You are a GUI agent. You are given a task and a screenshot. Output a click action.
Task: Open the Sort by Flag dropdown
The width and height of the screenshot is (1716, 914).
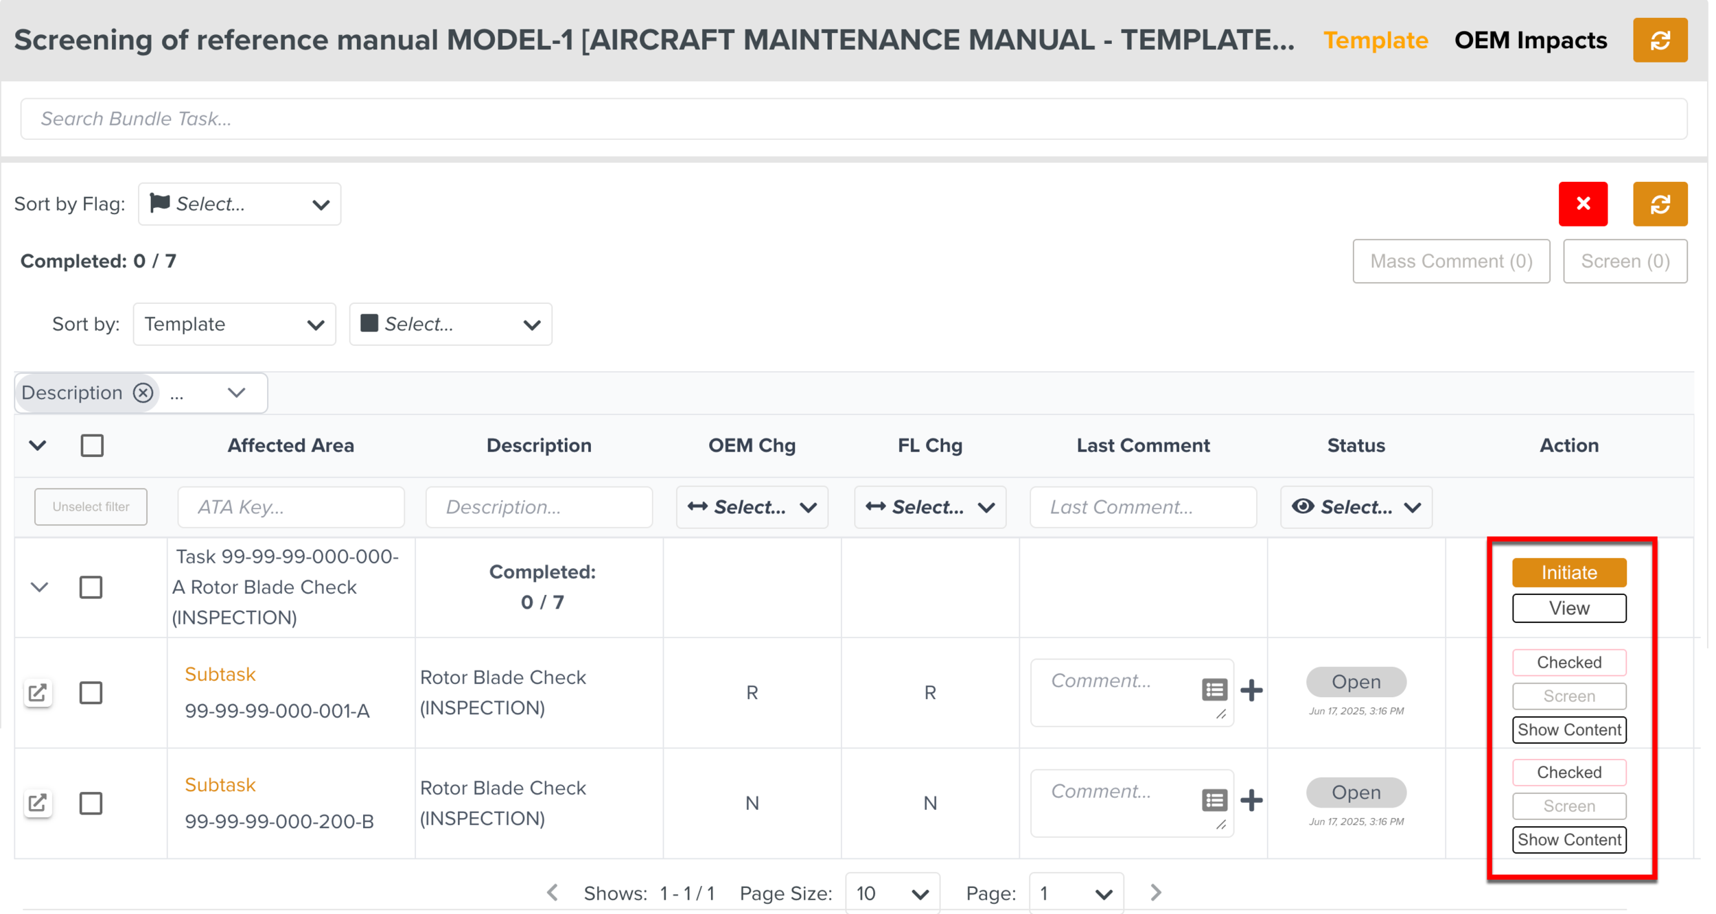(x=239, y=204)
